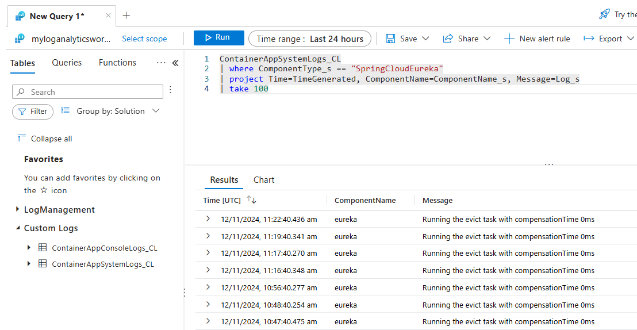Click the New alert rule plus icon
The height and width of the screenshot is (330, 637).
(509, 39)
